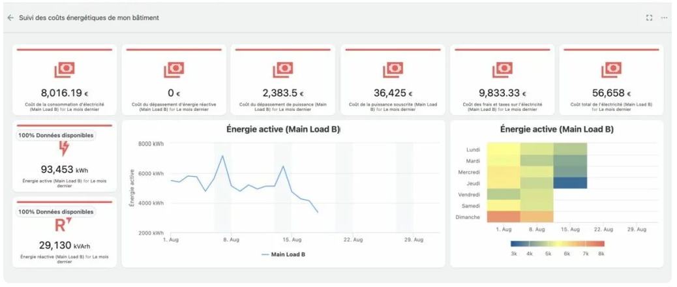Toggle Main Load B legend series
677x287 pixels.
pos(283,254)
